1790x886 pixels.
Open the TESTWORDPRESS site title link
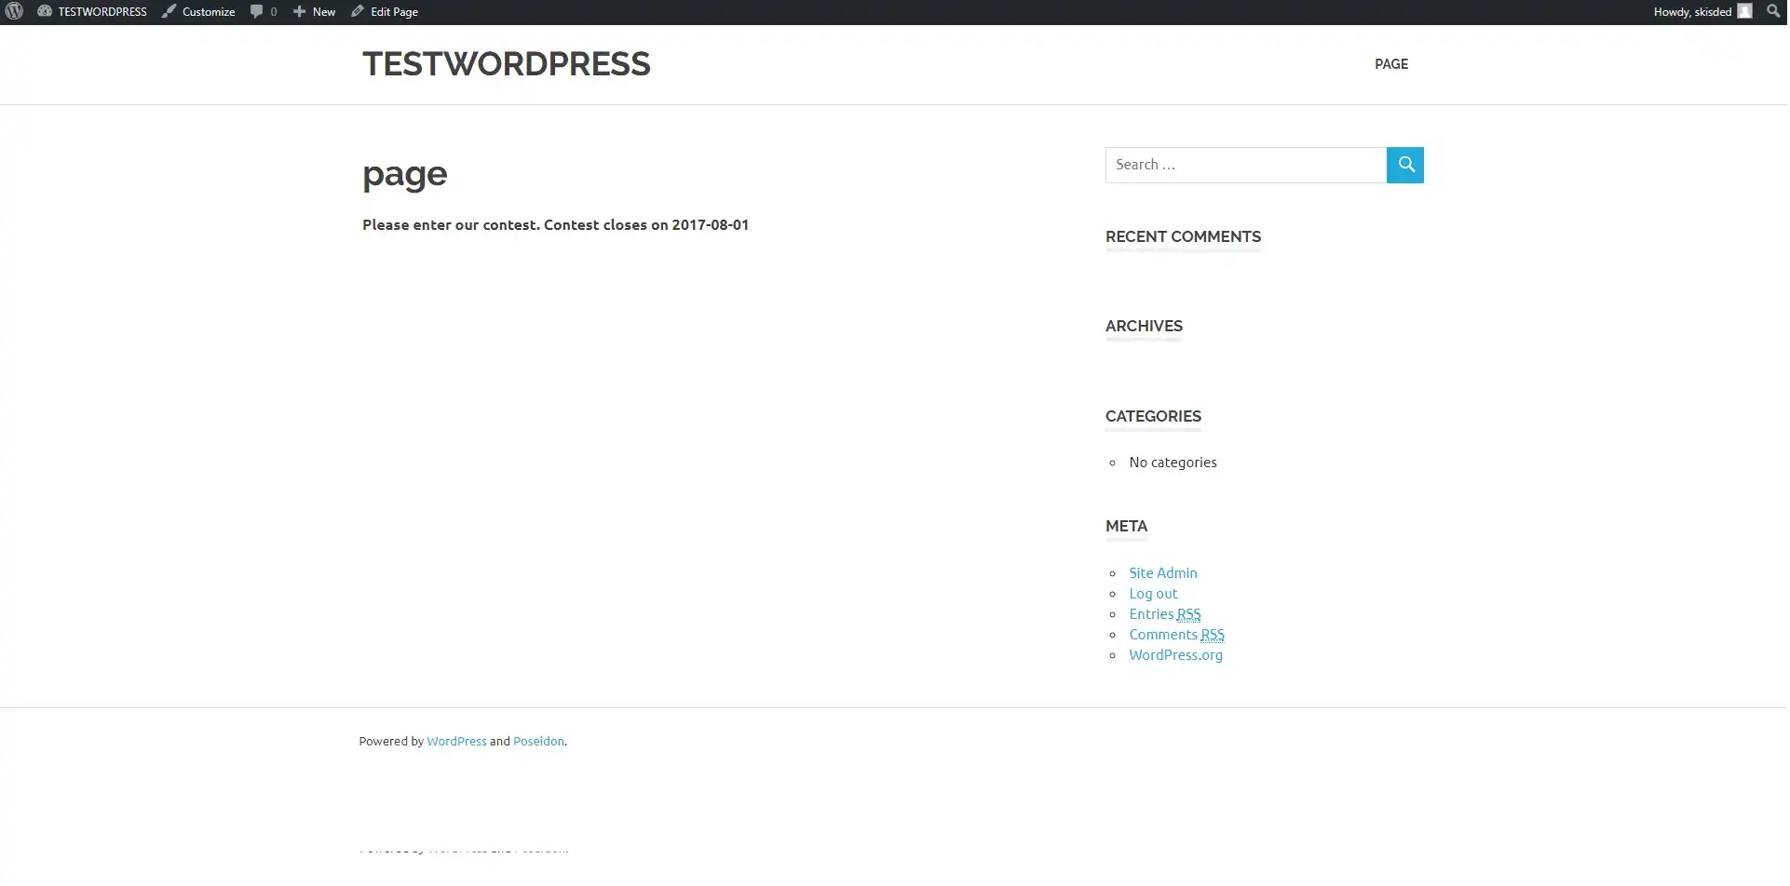click(x=506, y=63)
